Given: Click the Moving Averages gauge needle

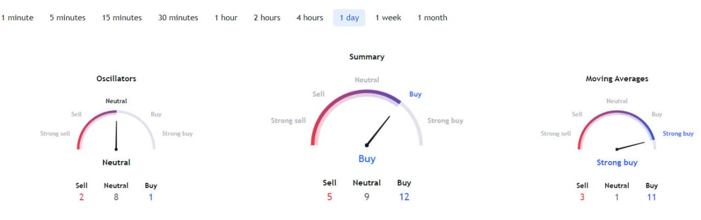Looking at the screenshot, I should point(630,146).
